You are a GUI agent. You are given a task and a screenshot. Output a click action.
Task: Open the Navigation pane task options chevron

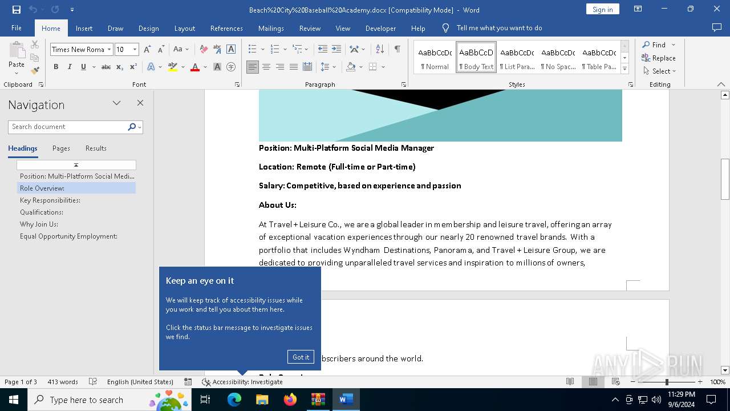[x=116, y=103]
